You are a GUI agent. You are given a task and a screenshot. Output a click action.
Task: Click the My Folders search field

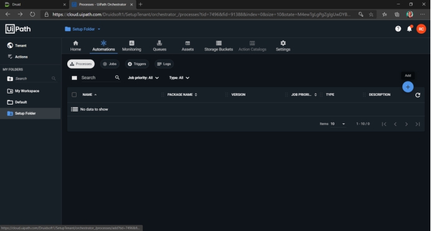33,78
